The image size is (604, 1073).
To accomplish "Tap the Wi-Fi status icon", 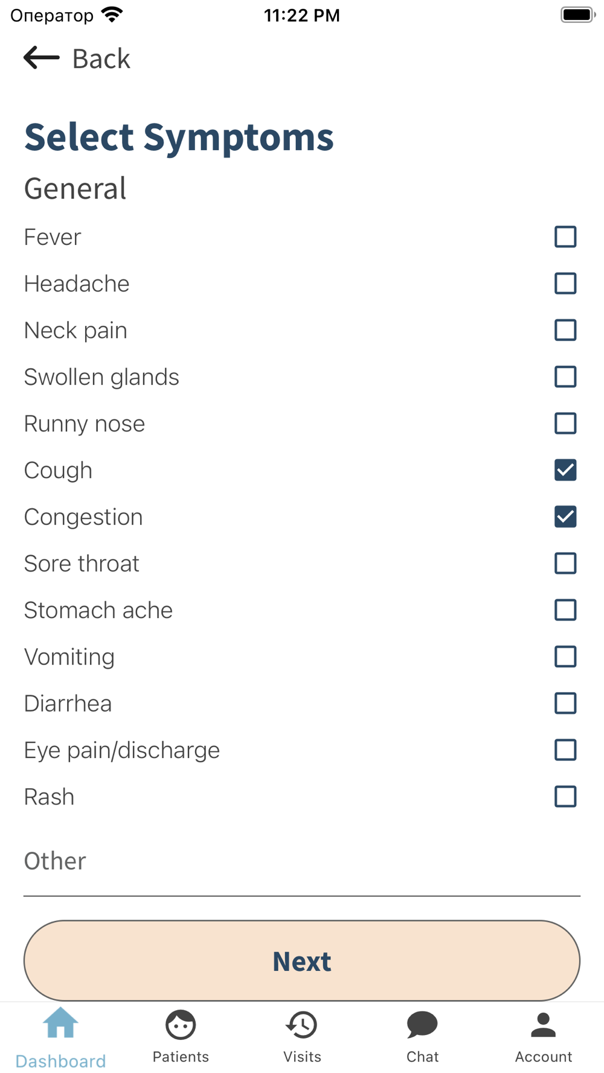I will point(112,14).
